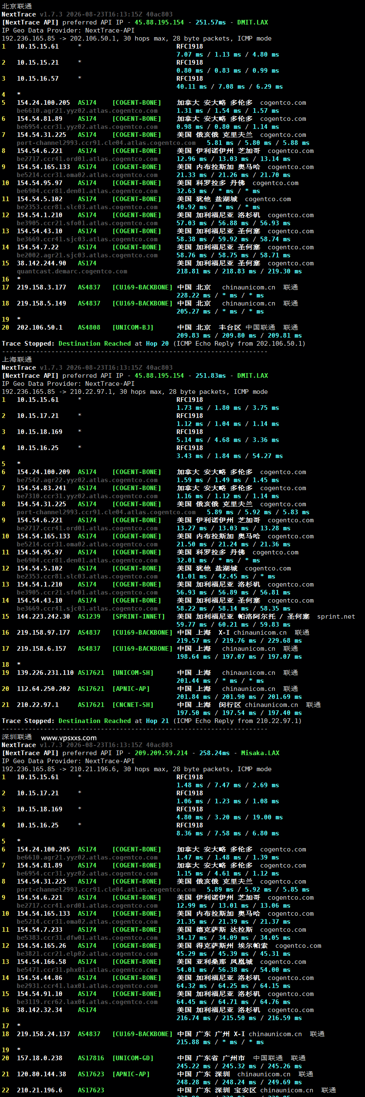
Task: Click the [UNICOM-BJ] network tag
Action: pyautogui.click(x=133, y=327)
